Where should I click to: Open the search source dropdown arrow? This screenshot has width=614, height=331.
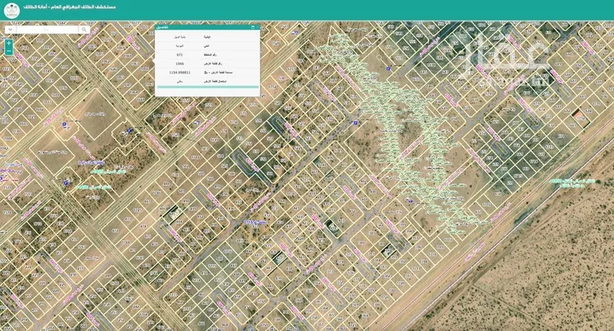coord(10,29)
